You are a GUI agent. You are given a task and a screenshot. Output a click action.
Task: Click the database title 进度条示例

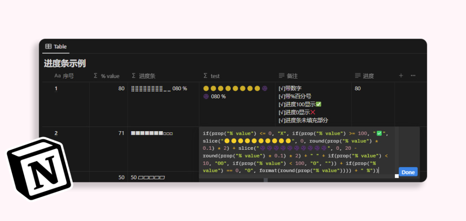65,64
